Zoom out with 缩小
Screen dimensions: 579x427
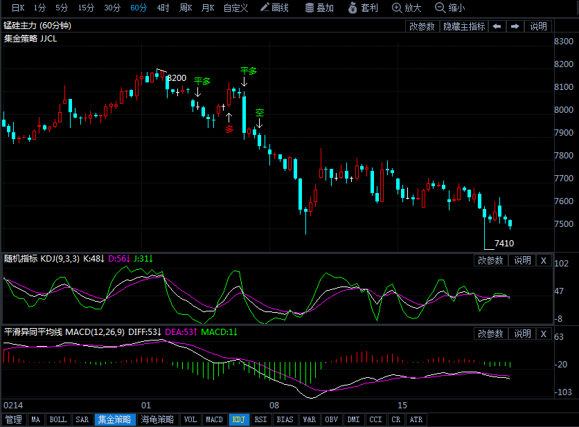[x=449, y=8]
